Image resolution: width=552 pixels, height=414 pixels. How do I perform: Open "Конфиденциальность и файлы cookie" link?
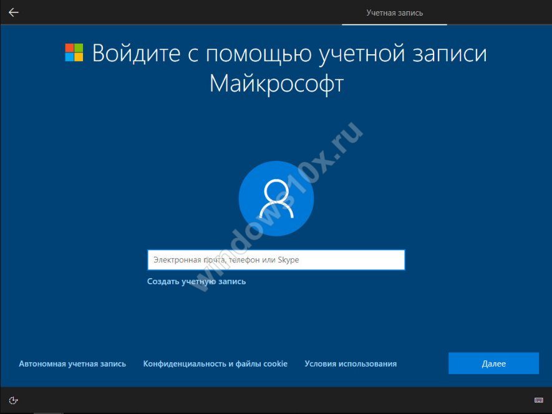215,363
